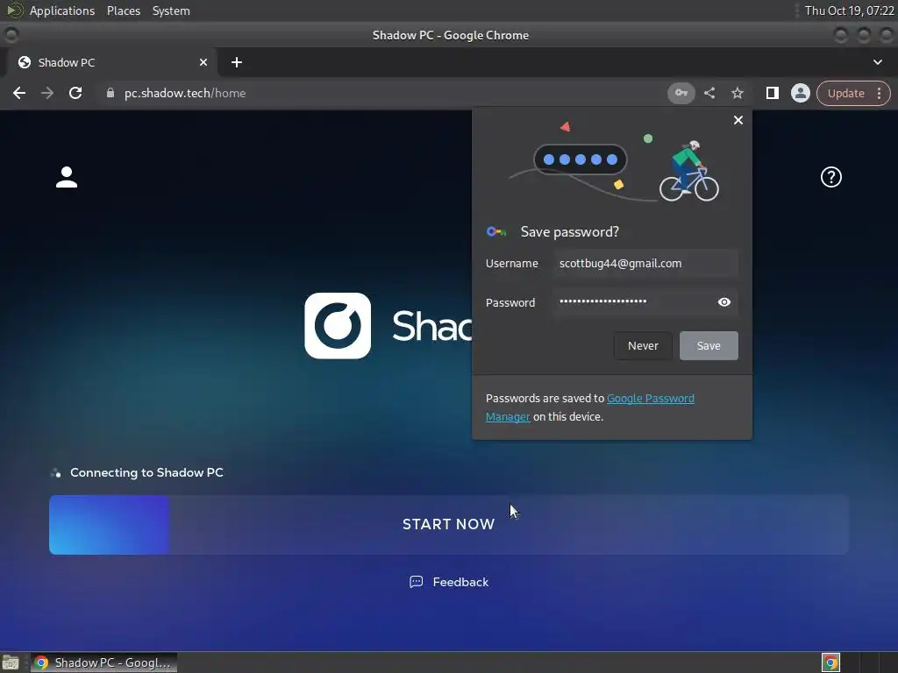The height and width of the screenshot is (673, 898).
Task: Click the Connecting status spinner icon
Action: (x=55, y=472)
